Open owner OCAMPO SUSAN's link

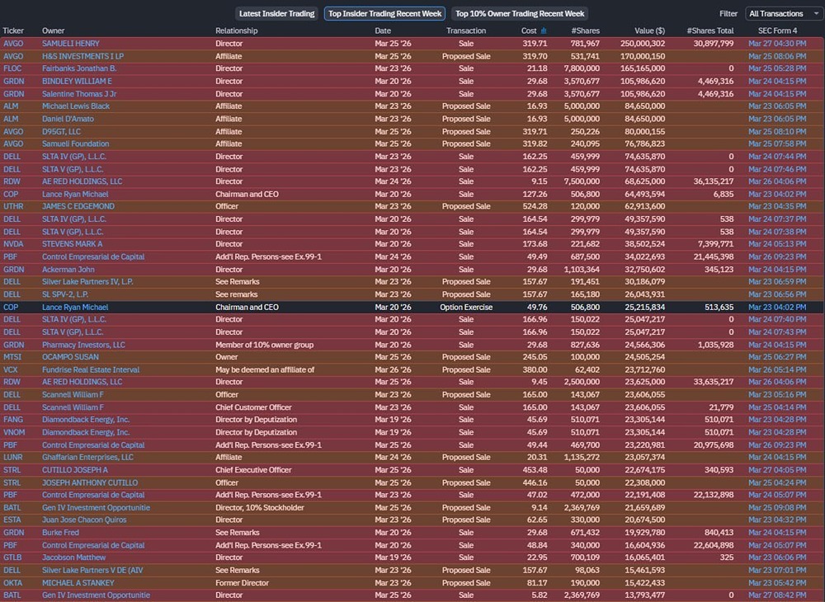click(72, 357)
